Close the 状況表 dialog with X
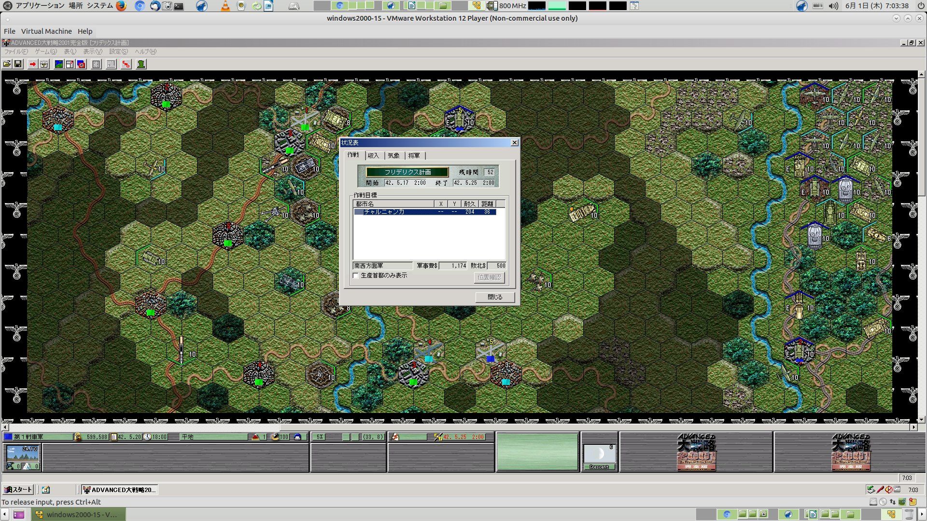The width and height of the screenshot is (927, 521). click(x=515, y=143)
